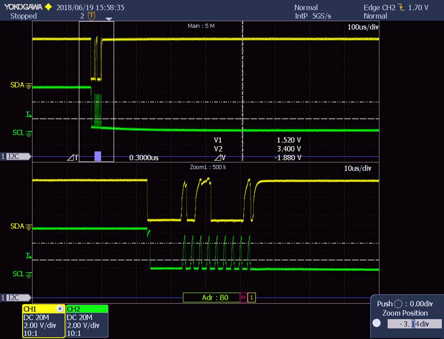Click the magenta W write bit box
Viewport: 444px width, 339px height.
(243, 297)
